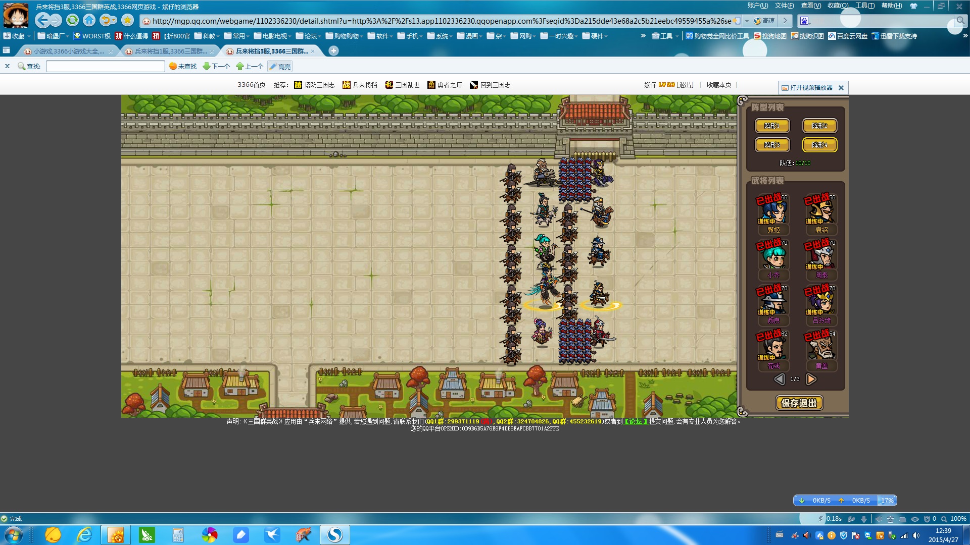This screenshot has width=970, height=545.
Task: Click 打开视频播放器 button
Action: 806,87
